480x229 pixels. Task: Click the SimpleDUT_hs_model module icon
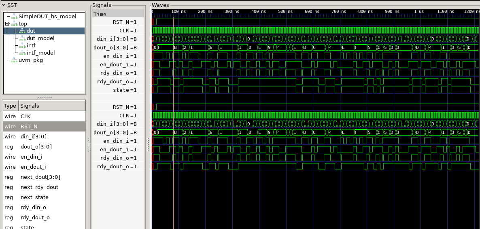(x=14, y=16)
